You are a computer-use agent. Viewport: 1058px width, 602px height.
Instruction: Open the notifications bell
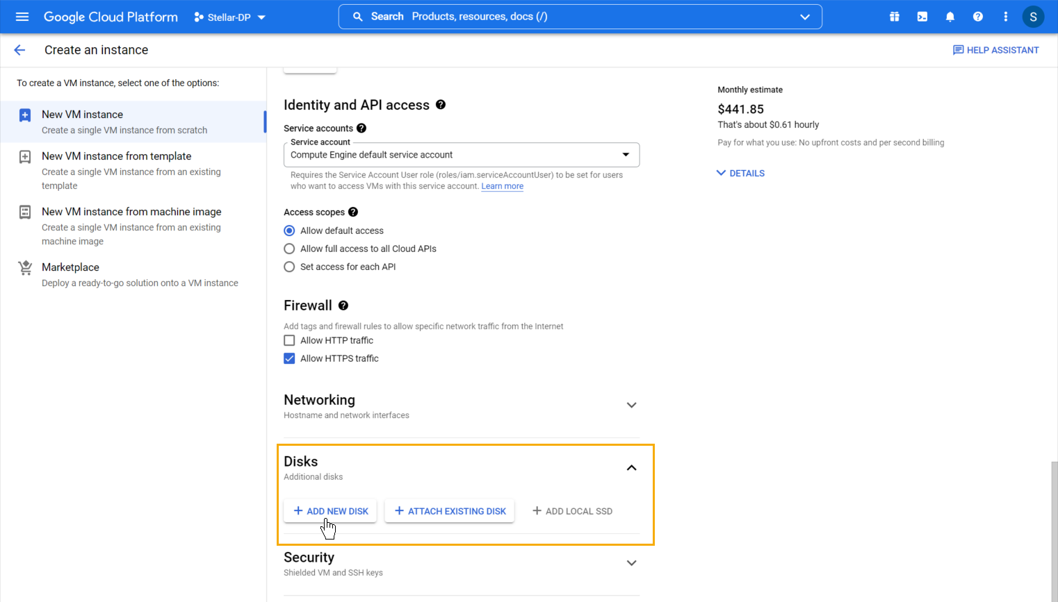[x=950, y=17]
